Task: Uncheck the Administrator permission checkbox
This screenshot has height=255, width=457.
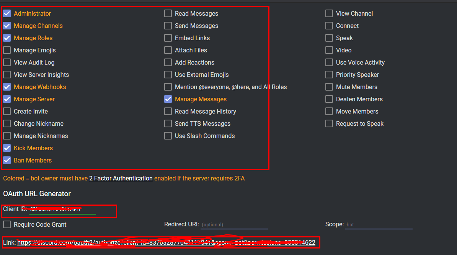Action: 7,13
